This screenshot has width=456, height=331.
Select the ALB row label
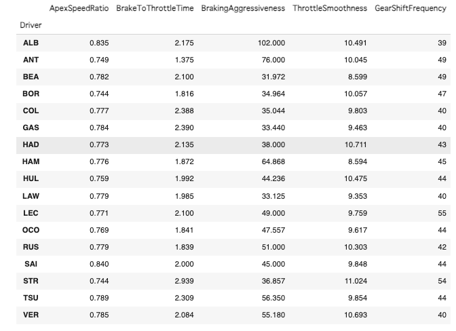[x=31, y=42]
